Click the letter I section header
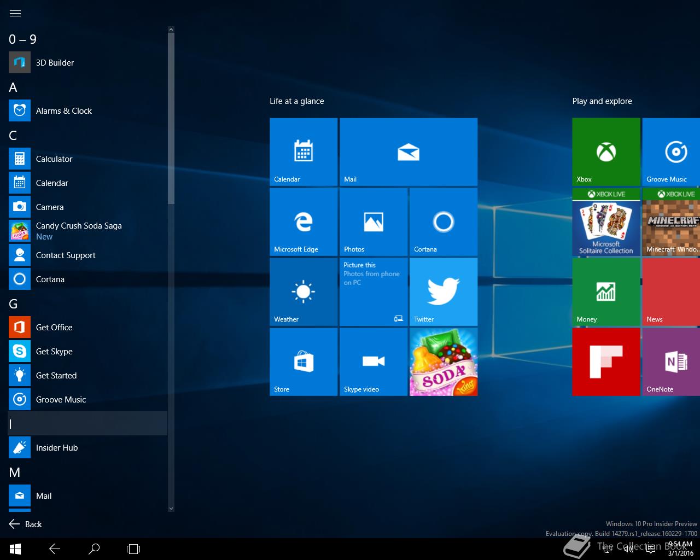The image size is (700, 560). pos(87,424)
